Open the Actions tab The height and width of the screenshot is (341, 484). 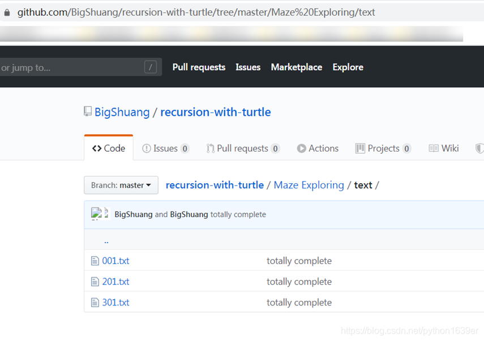coord(318,148)
